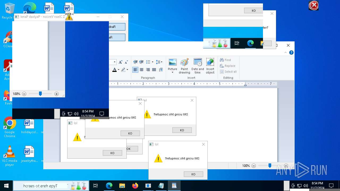Open the Windows Start button
Viewport: 340px width, 191px height.
tap(6, 186)
